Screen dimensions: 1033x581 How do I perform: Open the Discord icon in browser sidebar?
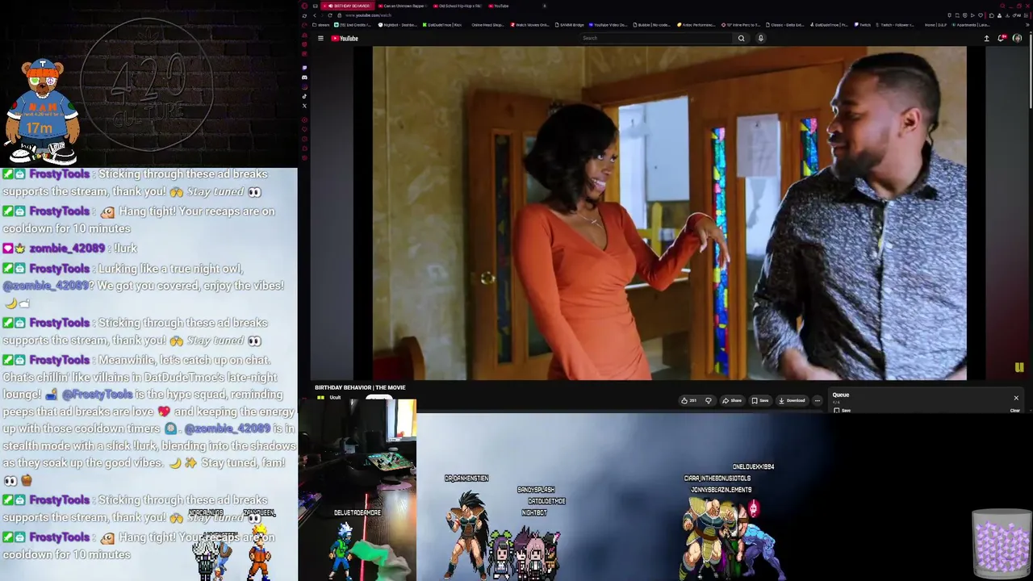[304, 77]
